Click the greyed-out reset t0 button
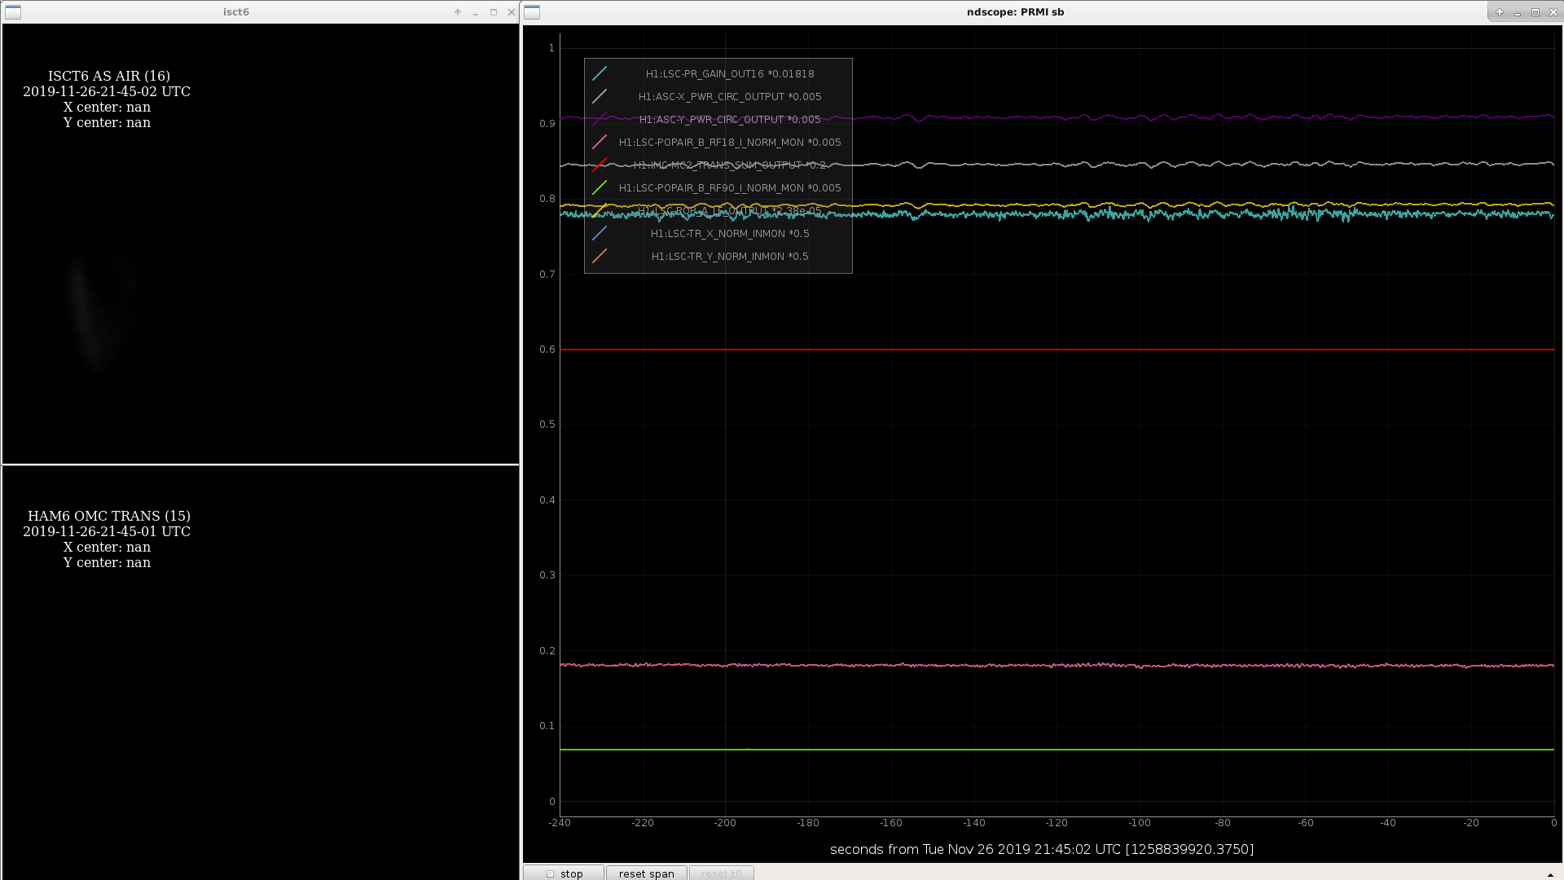The image size is (1564, 880). coord(722,873)
